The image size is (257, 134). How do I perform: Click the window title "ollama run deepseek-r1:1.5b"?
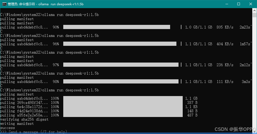tap(61, 4)
